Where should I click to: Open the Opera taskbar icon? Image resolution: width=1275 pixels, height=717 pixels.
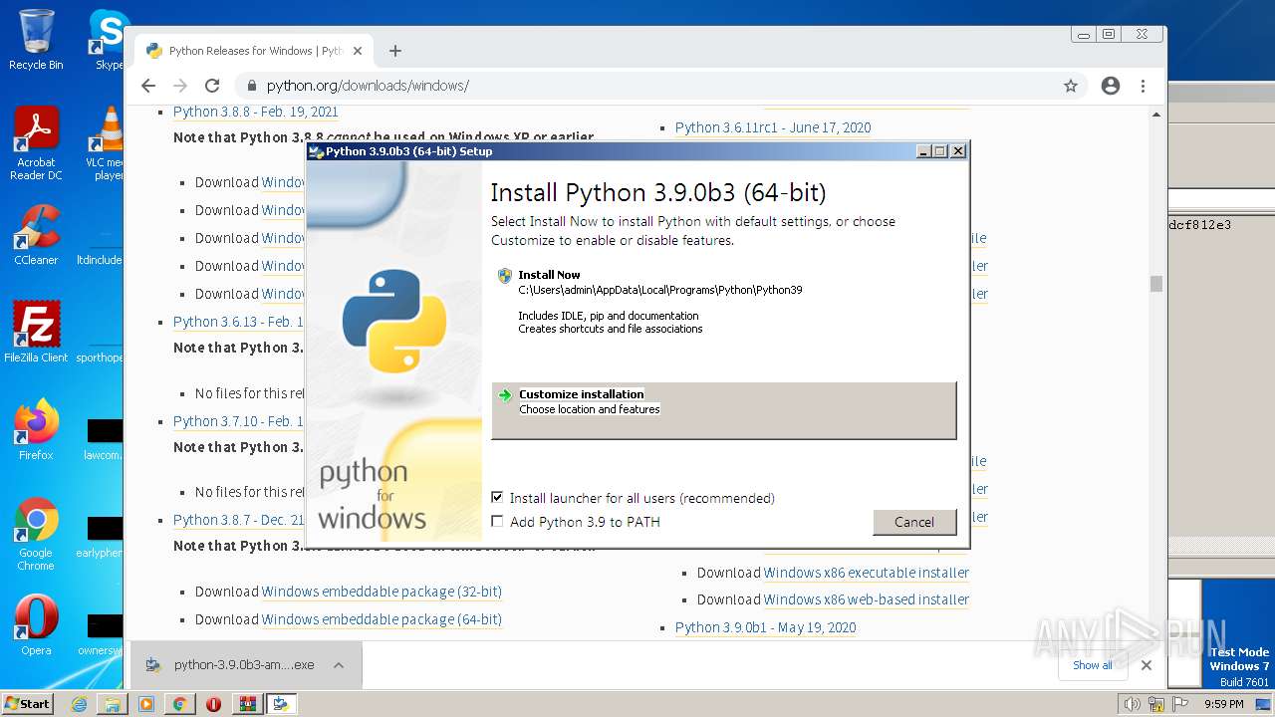[213, 704]
